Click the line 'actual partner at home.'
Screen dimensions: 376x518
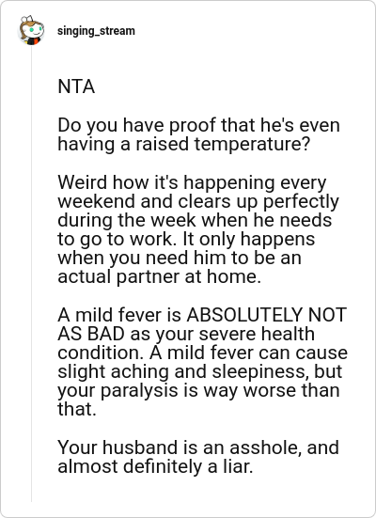(160, 276)
